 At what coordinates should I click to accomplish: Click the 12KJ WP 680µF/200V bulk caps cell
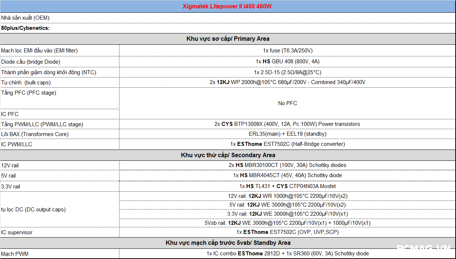287,82
